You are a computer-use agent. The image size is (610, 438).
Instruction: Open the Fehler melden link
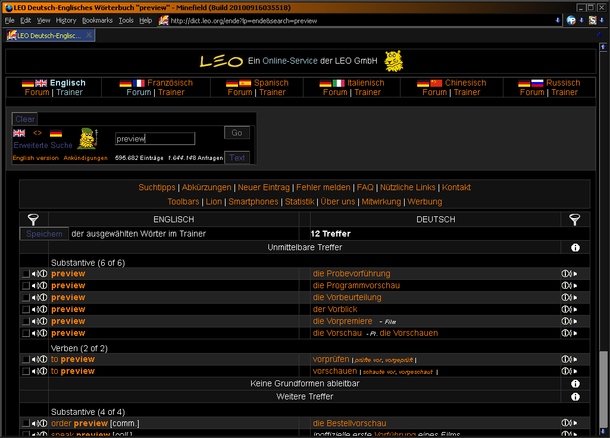tap(323, 187)
